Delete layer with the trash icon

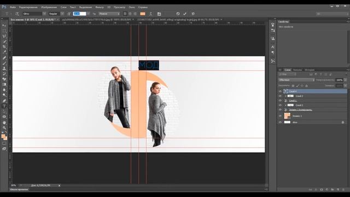343,190
